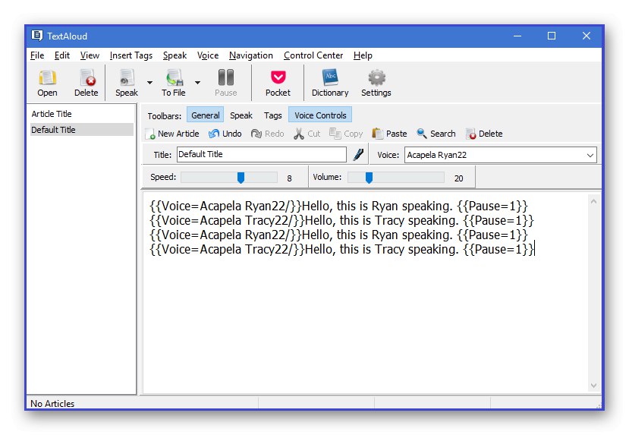The width and height of the screenshot is (629, 435).
Task: Select Default Title in article list
Action: (x=82, y=130)
